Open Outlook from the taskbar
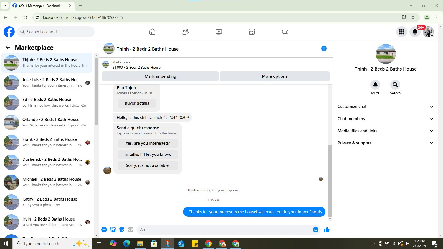The width and height of the screenshot is (443, 249). coord(181,243)
